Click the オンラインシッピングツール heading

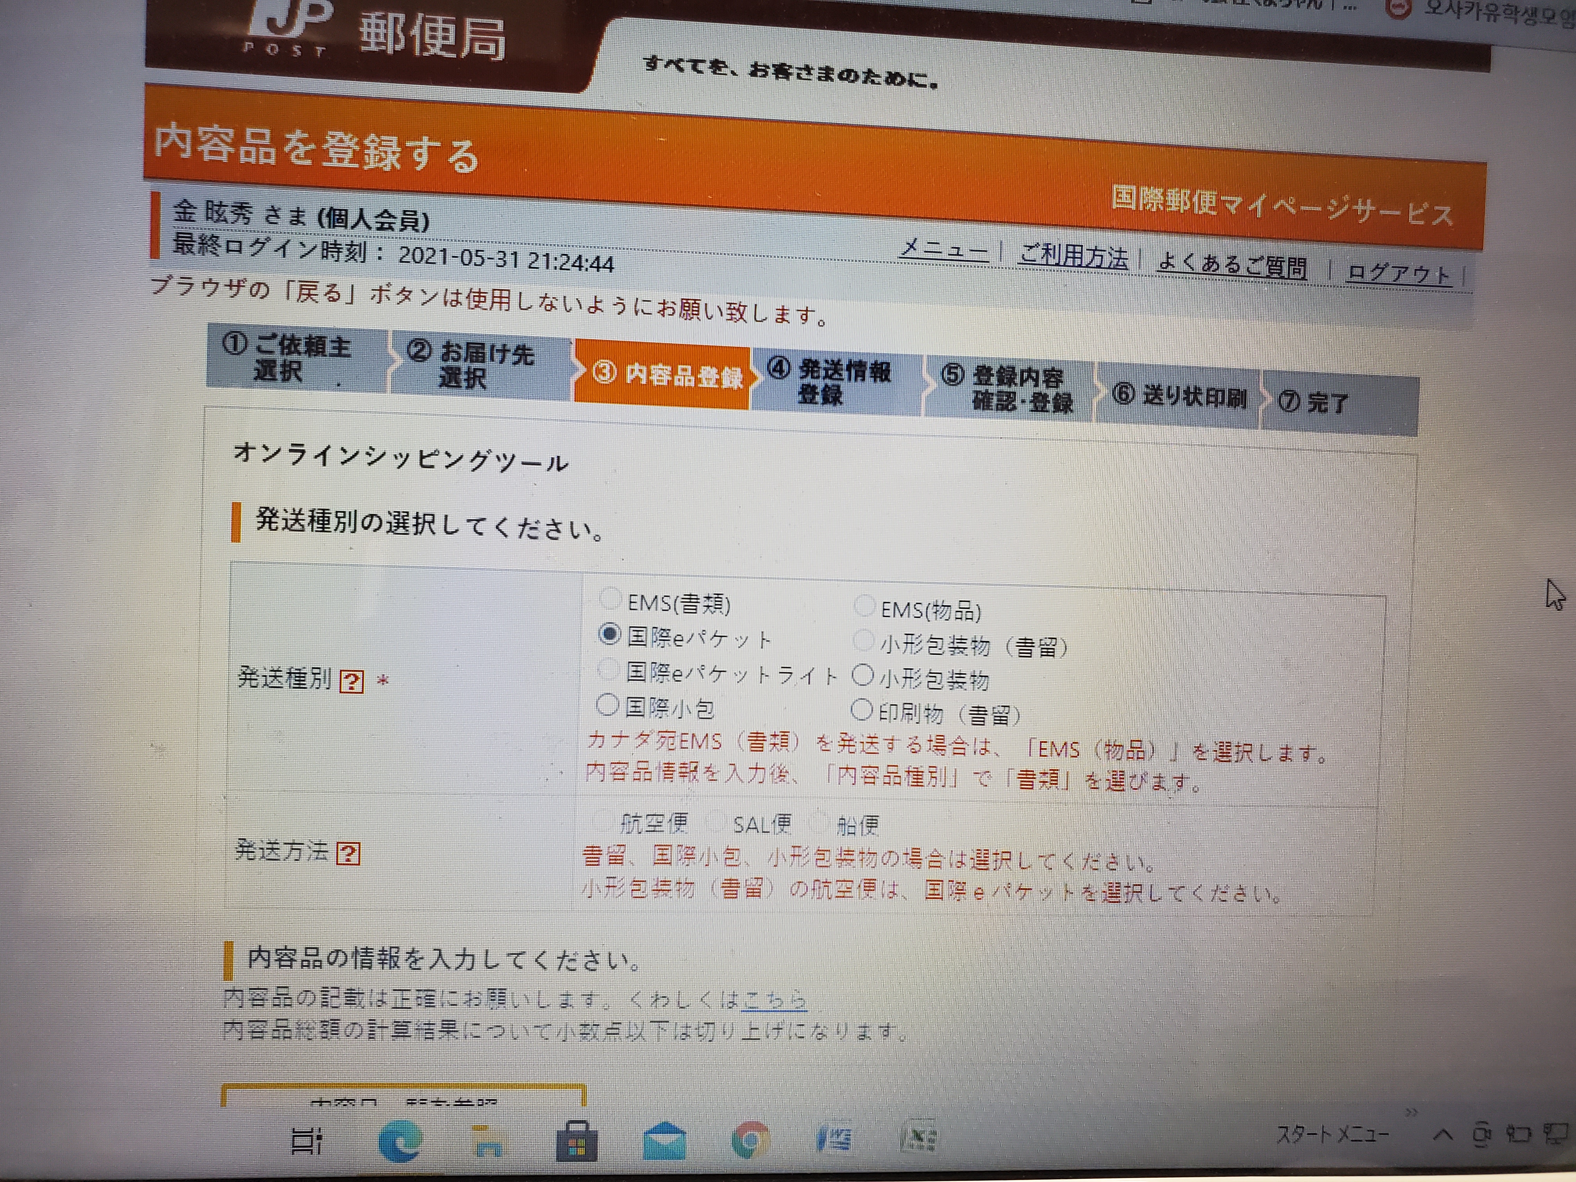400,457
